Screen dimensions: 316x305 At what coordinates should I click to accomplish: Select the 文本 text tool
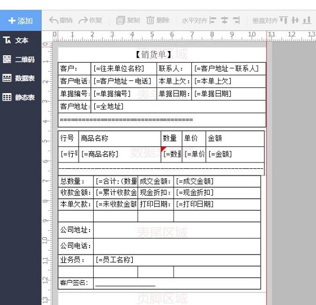(16, 40)
